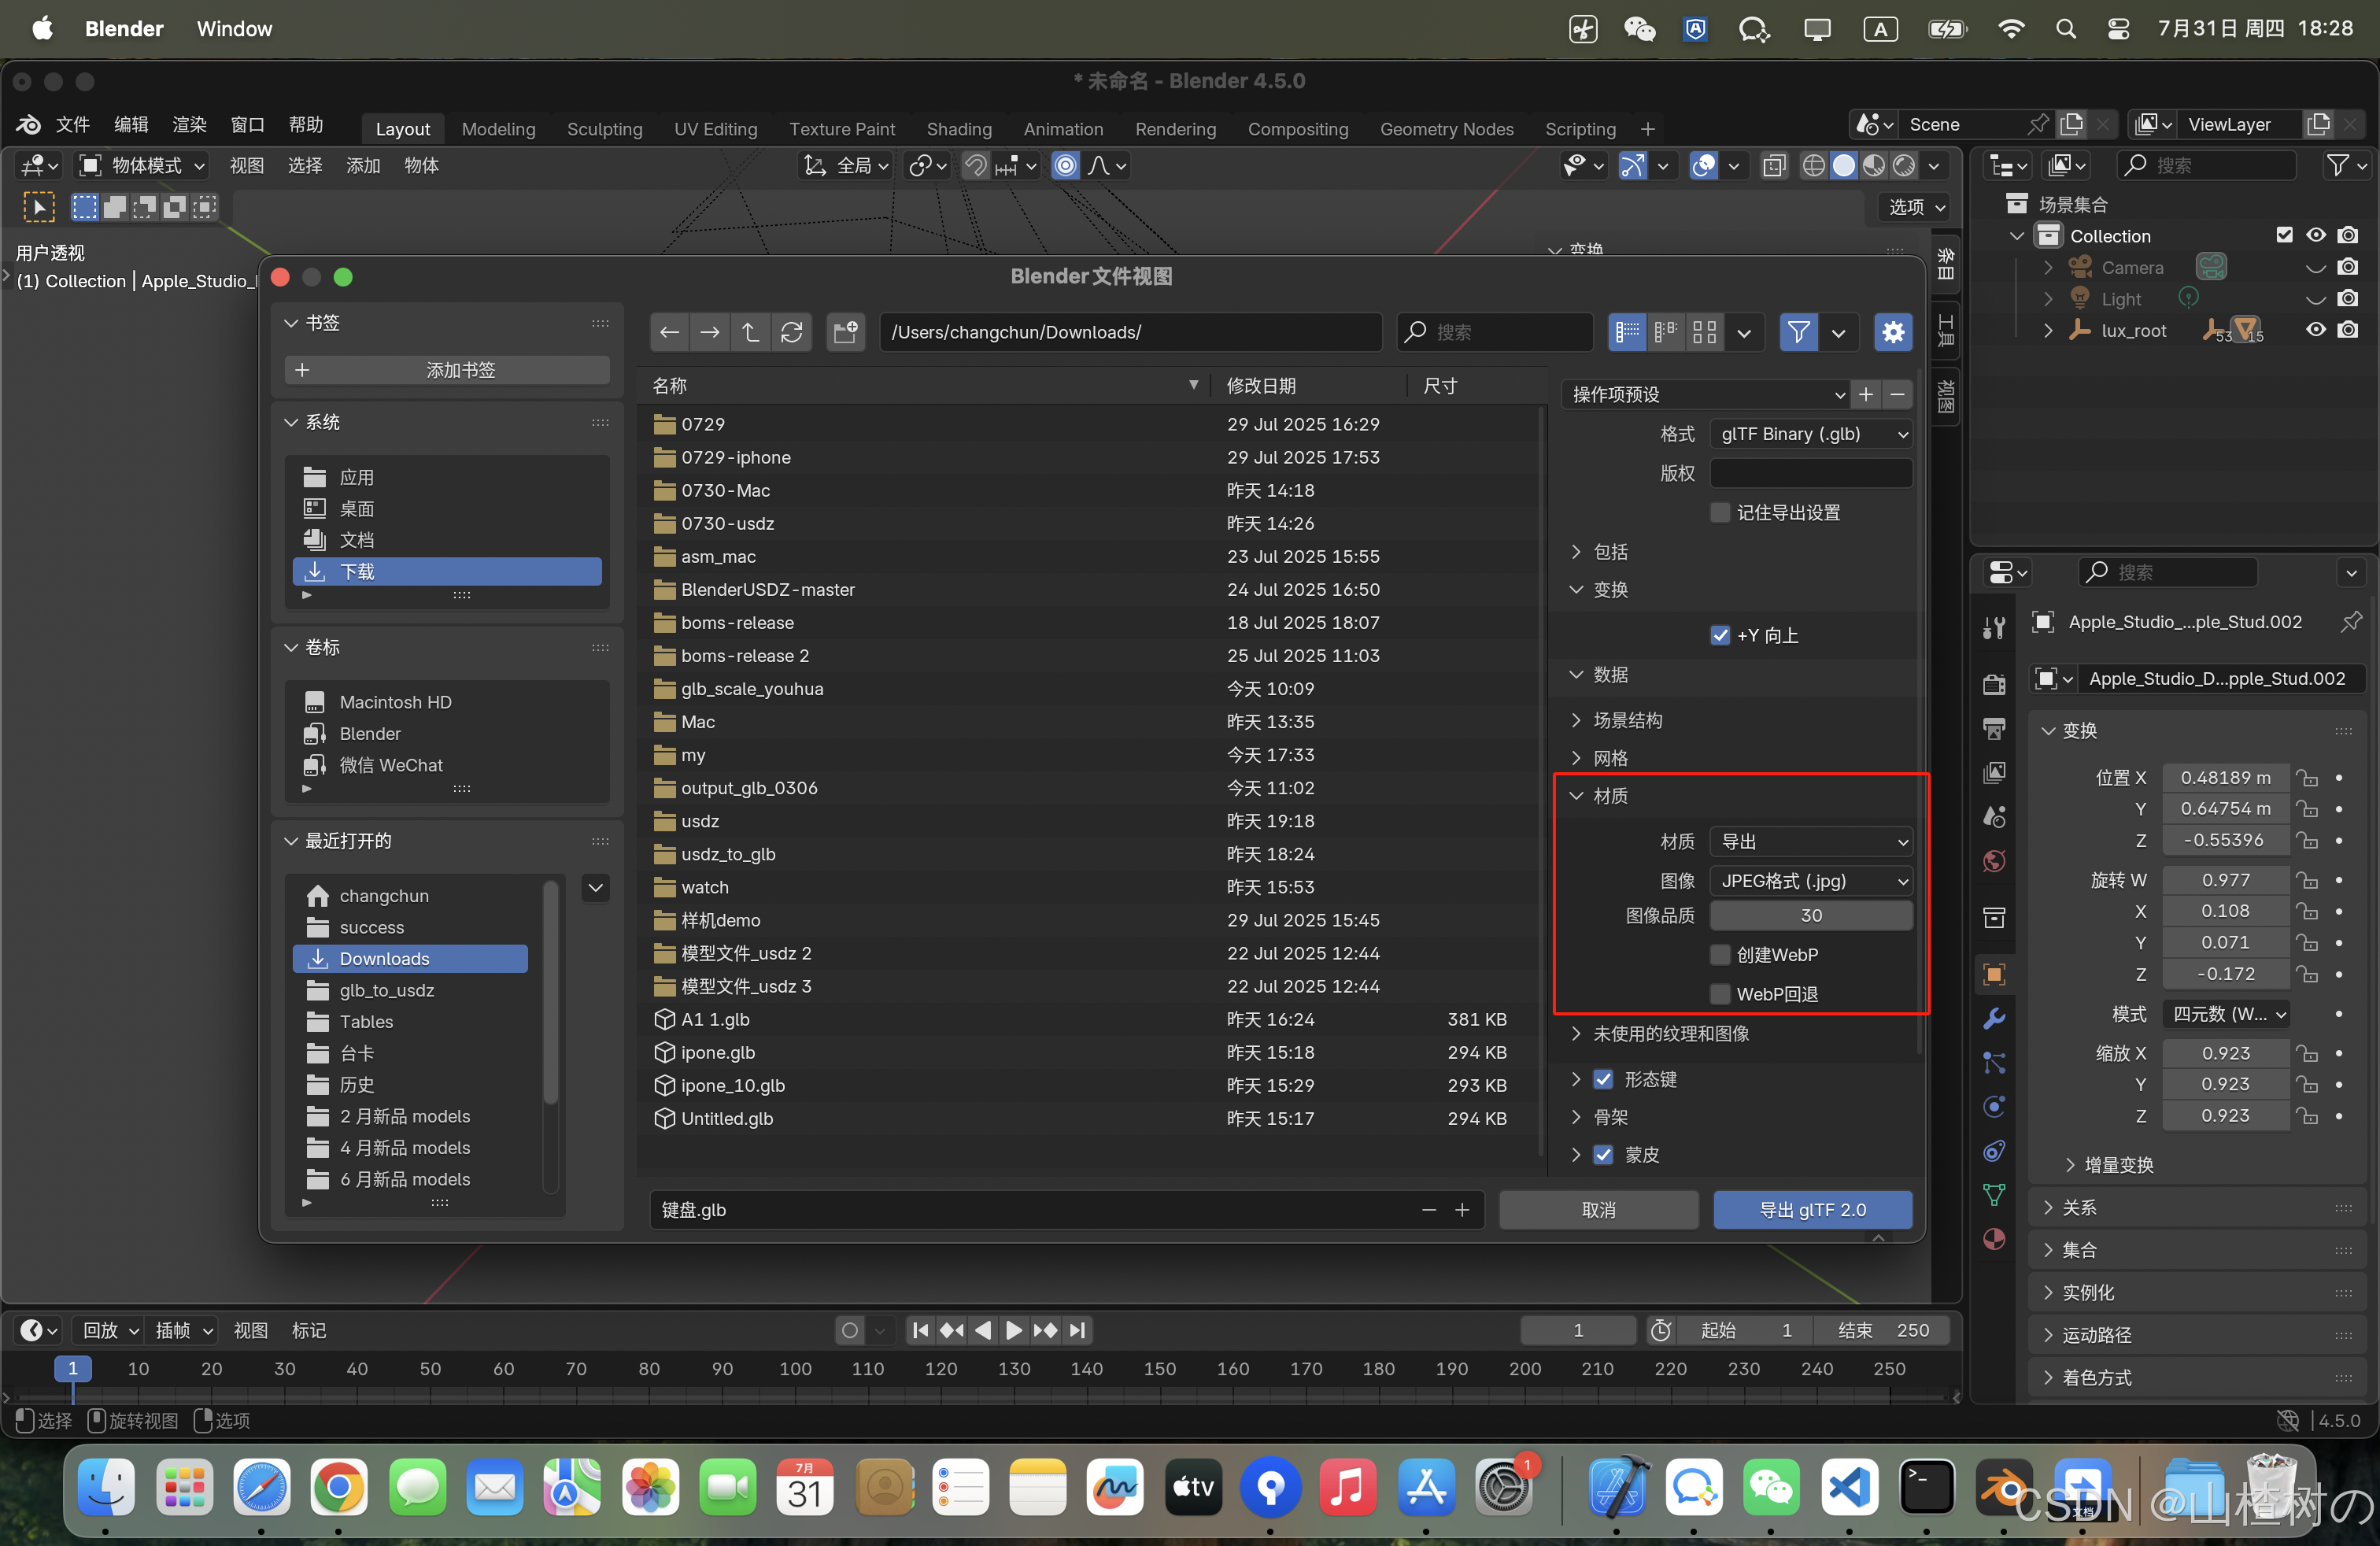2380x1546 pixels.
Task: Switch to thumbnail display mode
Action: click(1705, 333)
